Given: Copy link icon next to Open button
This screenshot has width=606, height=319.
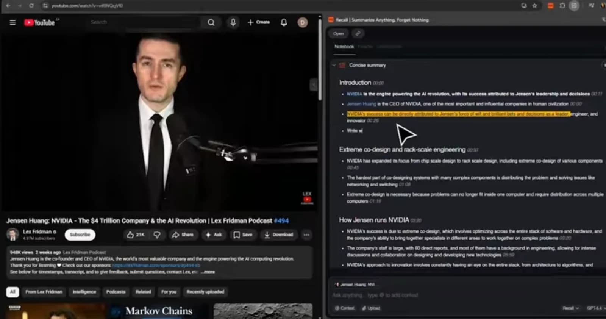Looking at the screenshot, I should [x=358, y=34].
